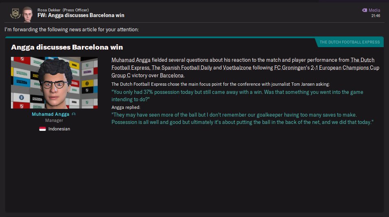Click the 'Indonesian' nationality text
This screenshot has width=389, height=217.
click(x=59, y=129)
